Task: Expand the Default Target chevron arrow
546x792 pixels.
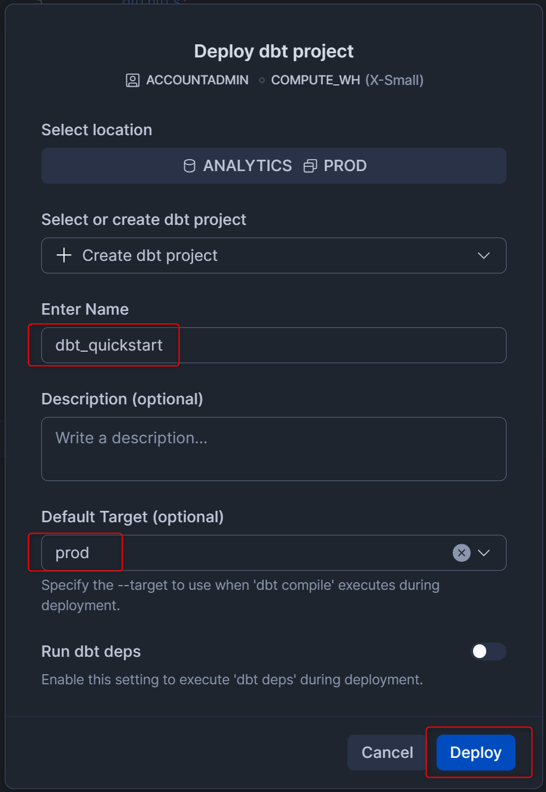Action: [484, 553]
